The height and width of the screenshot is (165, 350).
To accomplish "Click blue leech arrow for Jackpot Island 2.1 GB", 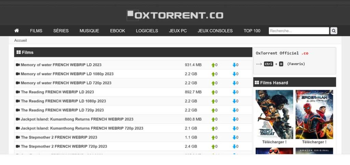I will (x=234, y=128).
